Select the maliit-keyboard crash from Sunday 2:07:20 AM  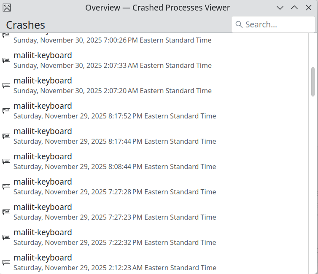coord(154,86)
